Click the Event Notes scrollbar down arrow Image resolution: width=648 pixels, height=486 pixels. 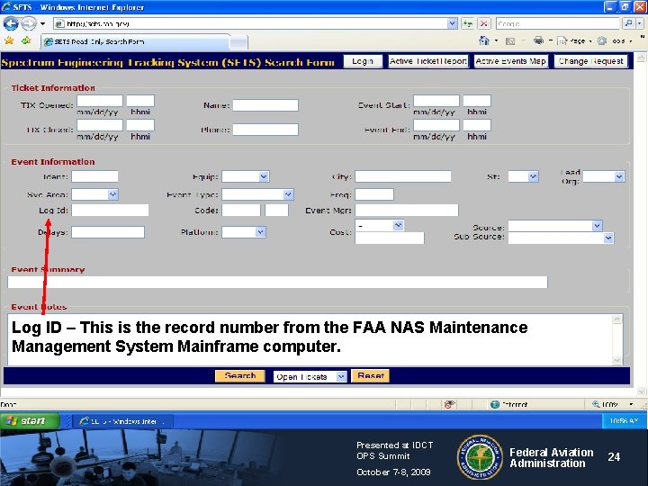coord(617,360)
